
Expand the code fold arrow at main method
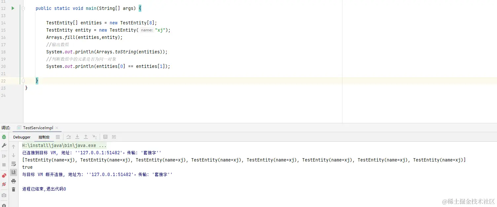click(x=23, y=8)
